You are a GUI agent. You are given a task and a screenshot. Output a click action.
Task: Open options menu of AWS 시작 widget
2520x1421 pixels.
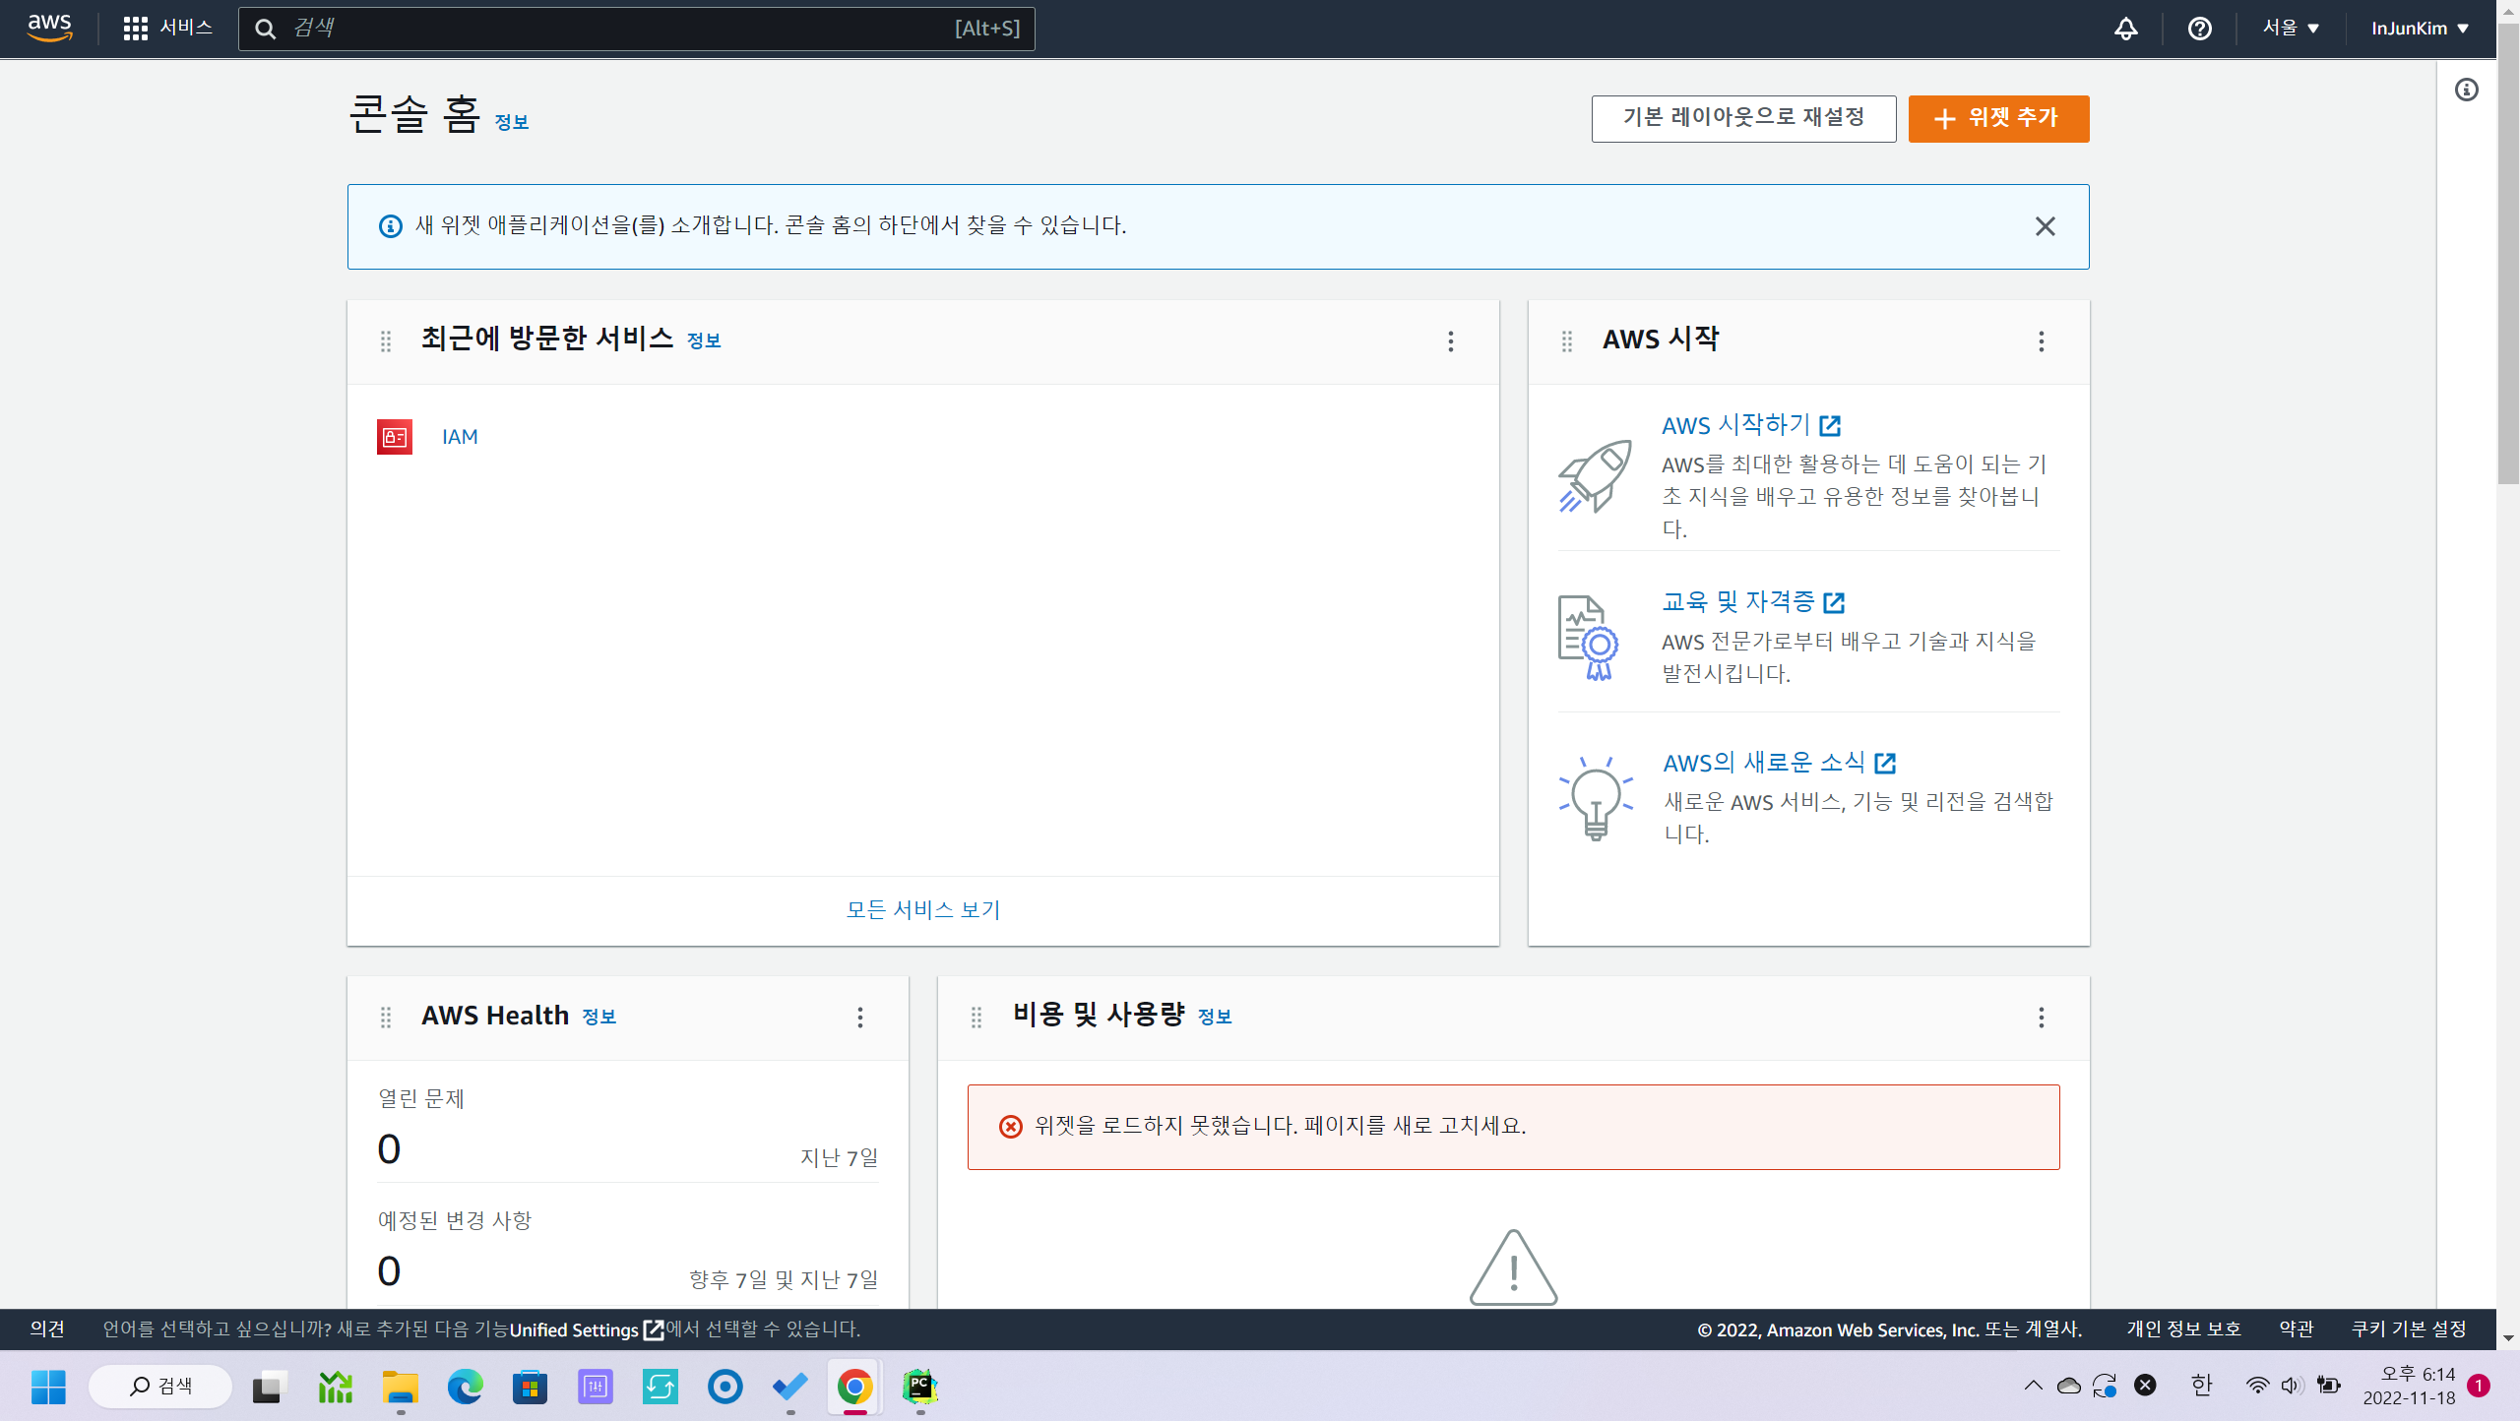[x=2041, y=341]
